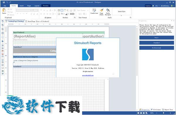Open the font size combo box
The image size is (176, 115).
pyautogui.click(x=35, y=10)
